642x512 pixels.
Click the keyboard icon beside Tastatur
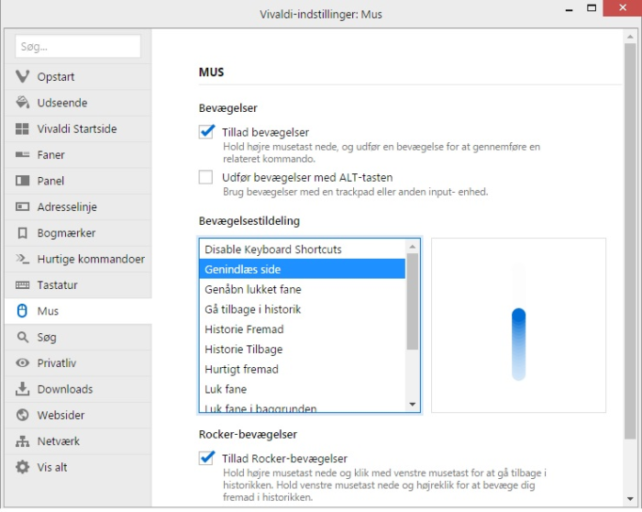coord(22,285)
